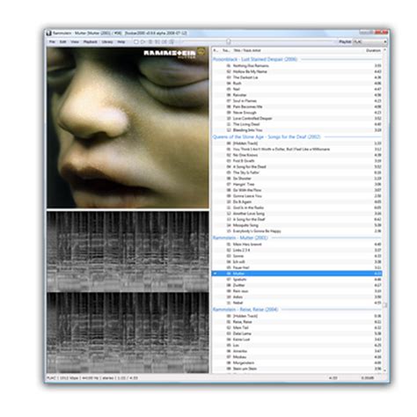The width and height of the screenshot is (417, 417).
Task: Select track 'Spieluhr'
Action: (296, 280)
